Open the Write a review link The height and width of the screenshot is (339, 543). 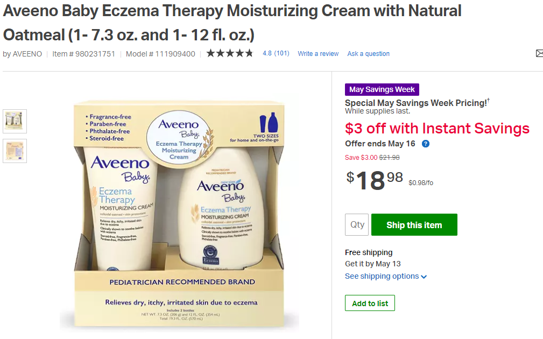tap(318, 54)
